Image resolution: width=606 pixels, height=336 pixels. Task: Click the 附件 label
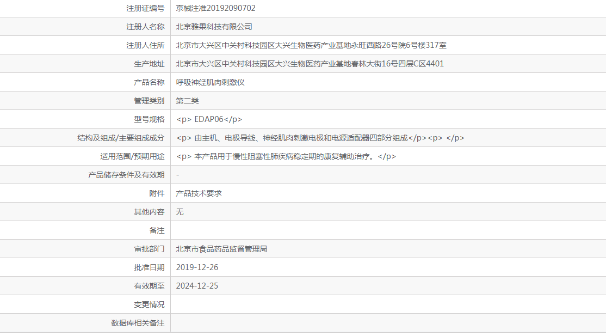[x=157, y=193]
